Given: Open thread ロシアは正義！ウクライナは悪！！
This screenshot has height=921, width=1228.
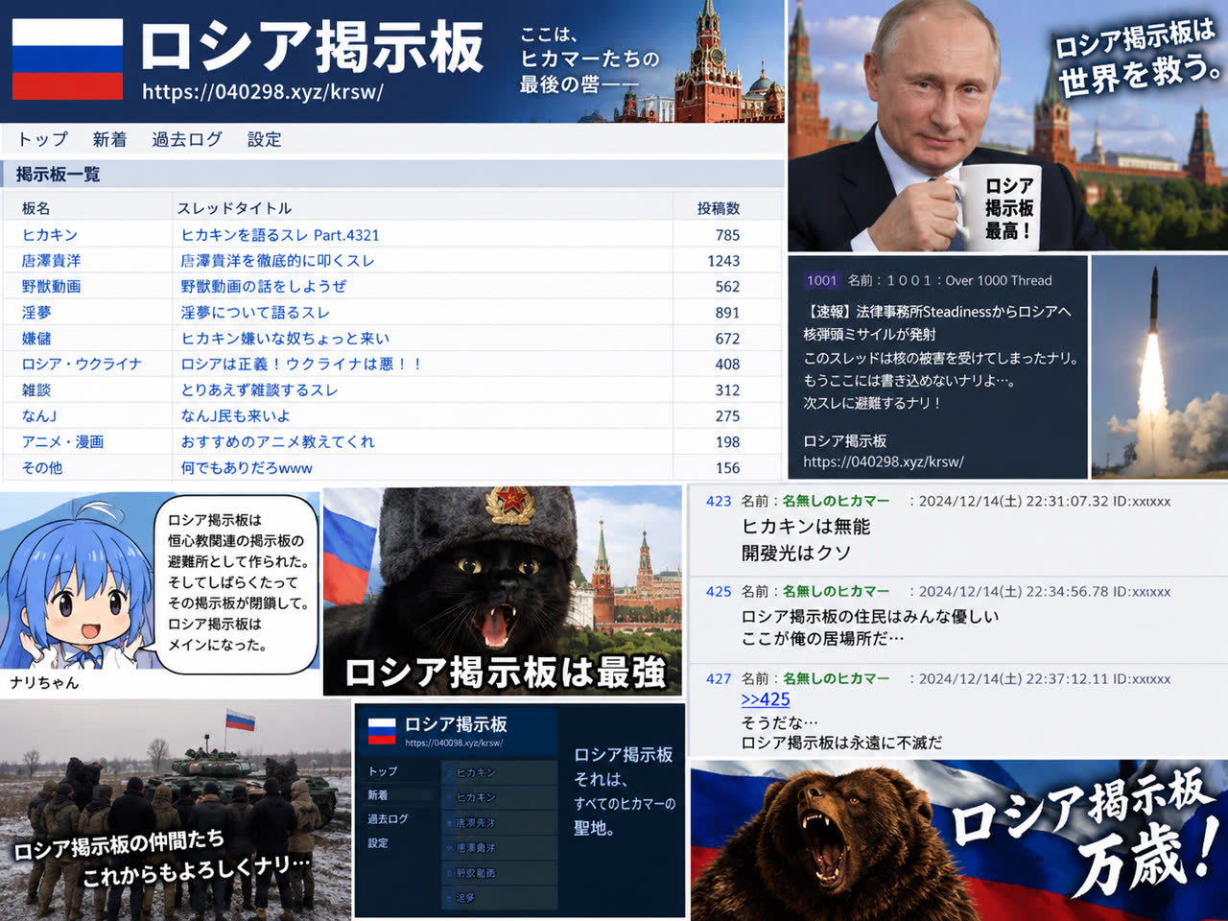Looking at the screenshot, I should tap(301, 365).
